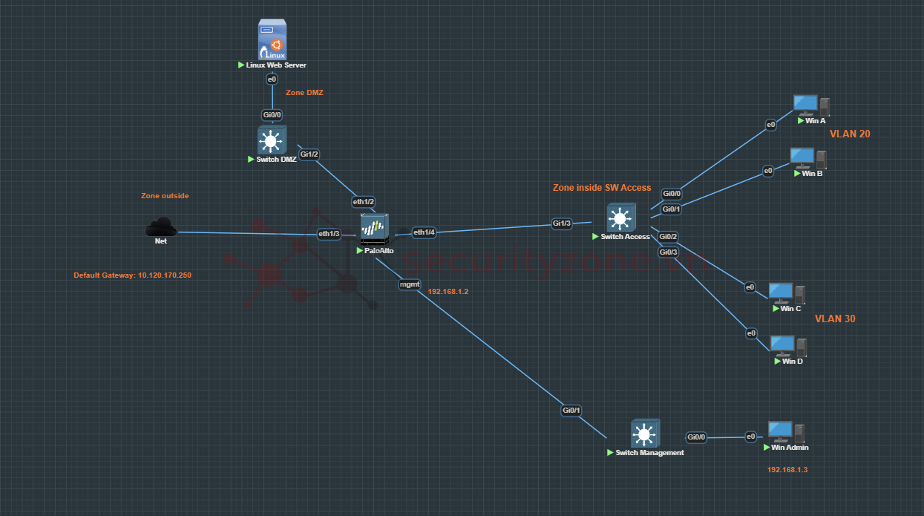Select the Switch Access device icon
Image resolution: width=924 pixels, height=516 pixels.
pos(620,218)
